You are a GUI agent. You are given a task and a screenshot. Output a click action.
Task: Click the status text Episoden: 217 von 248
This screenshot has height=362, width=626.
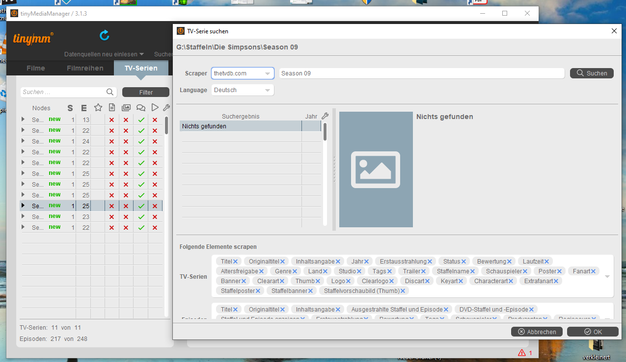tap(54, 339)
